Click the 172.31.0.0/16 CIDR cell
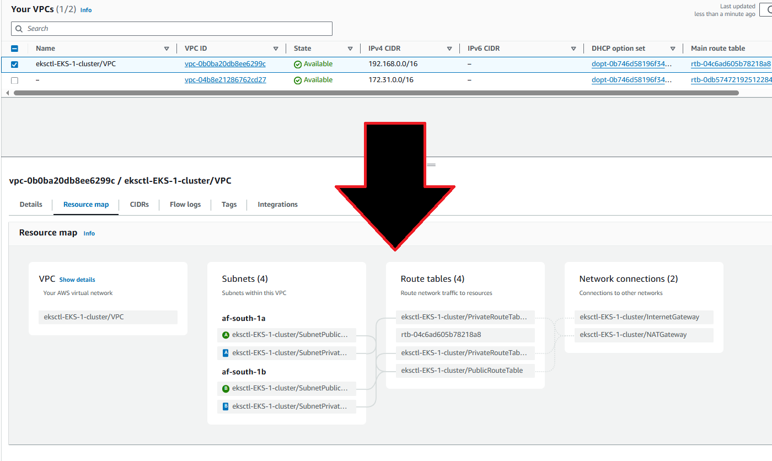The height and width of the screenshot is (461, 772). pos(391,80)
